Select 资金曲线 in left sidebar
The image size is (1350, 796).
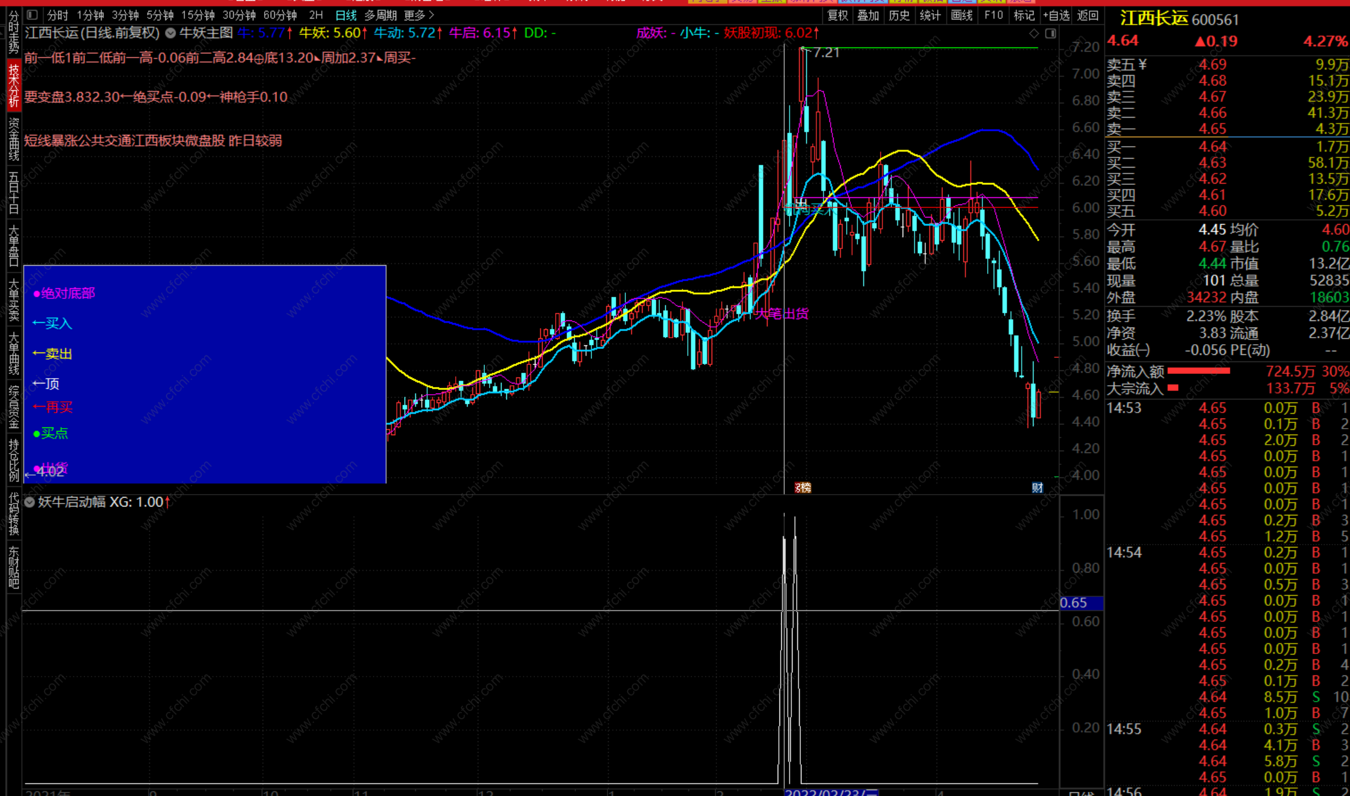click(x=13, y=139)
